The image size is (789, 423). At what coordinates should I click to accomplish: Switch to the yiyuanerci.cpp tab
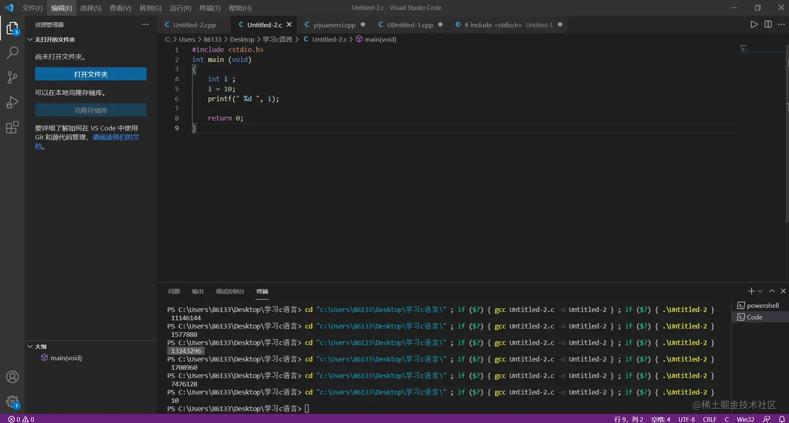point(334,25)
